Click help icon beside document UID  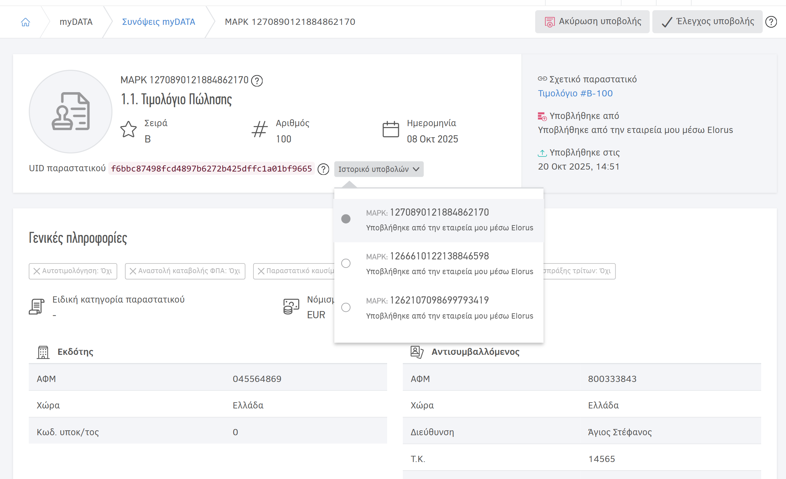point(323,169)
